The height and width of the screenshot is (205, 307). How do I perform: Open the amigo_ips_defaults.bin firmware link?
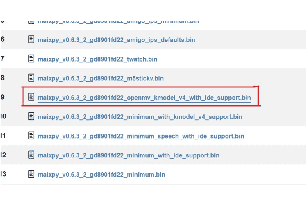click(116, 40)
